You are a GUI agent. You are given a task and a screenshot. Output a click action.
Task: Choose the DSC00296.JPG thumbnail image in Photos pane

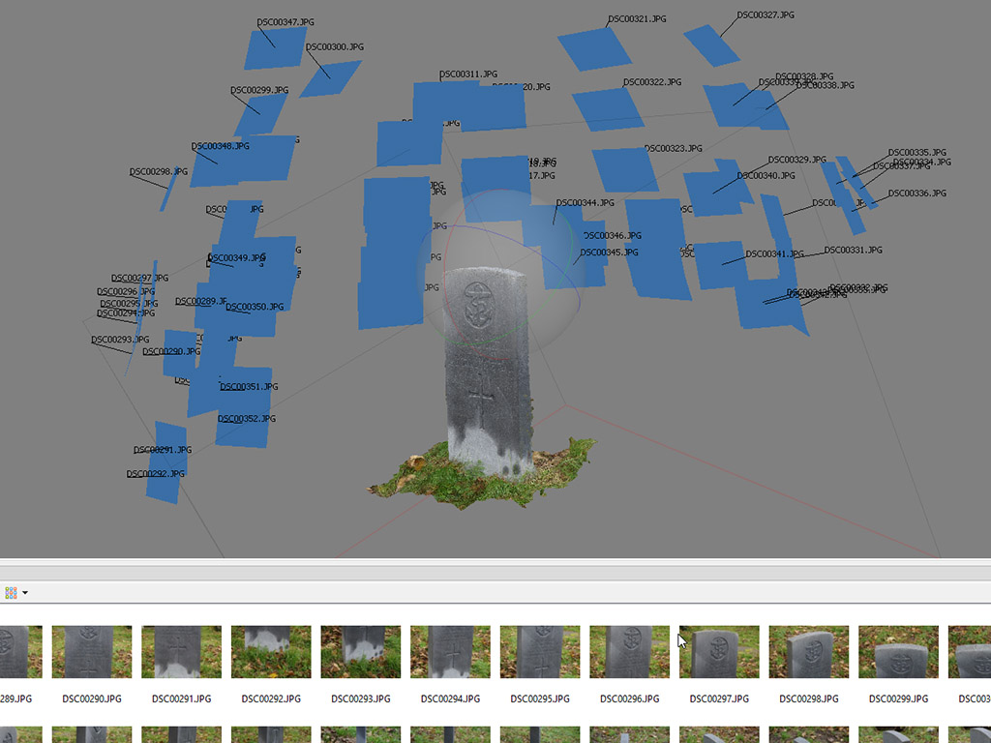(x=629, y=652)
